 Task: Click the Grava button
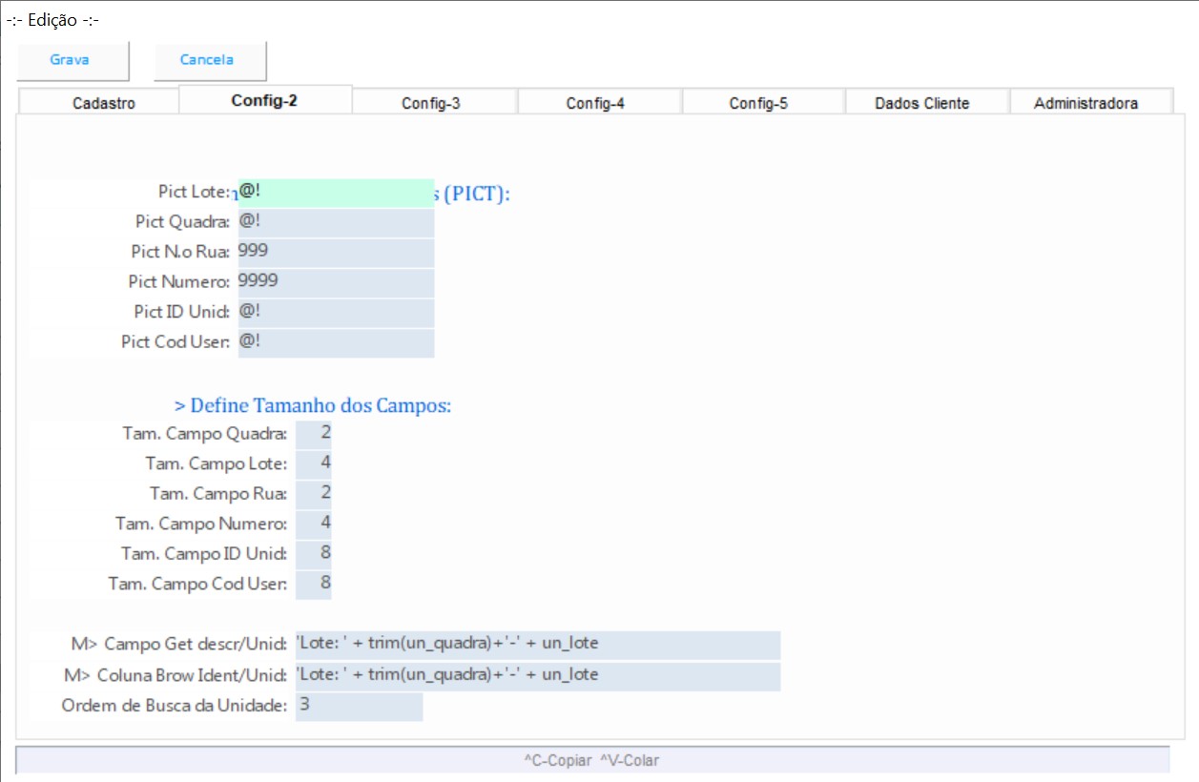(x=71, y=60)
